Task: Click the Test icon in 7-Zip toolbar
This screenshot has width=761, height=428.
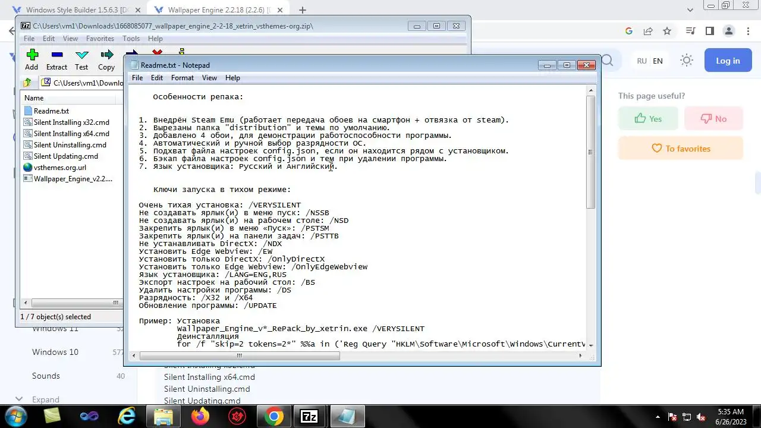Action: [x=81, y=55]
